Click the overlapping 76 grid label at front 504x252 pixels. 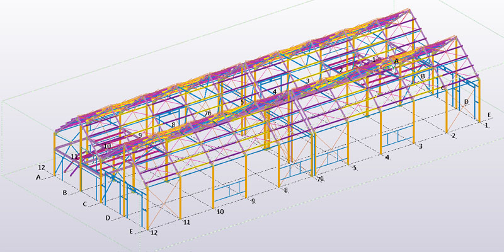(x=320, y=179)
